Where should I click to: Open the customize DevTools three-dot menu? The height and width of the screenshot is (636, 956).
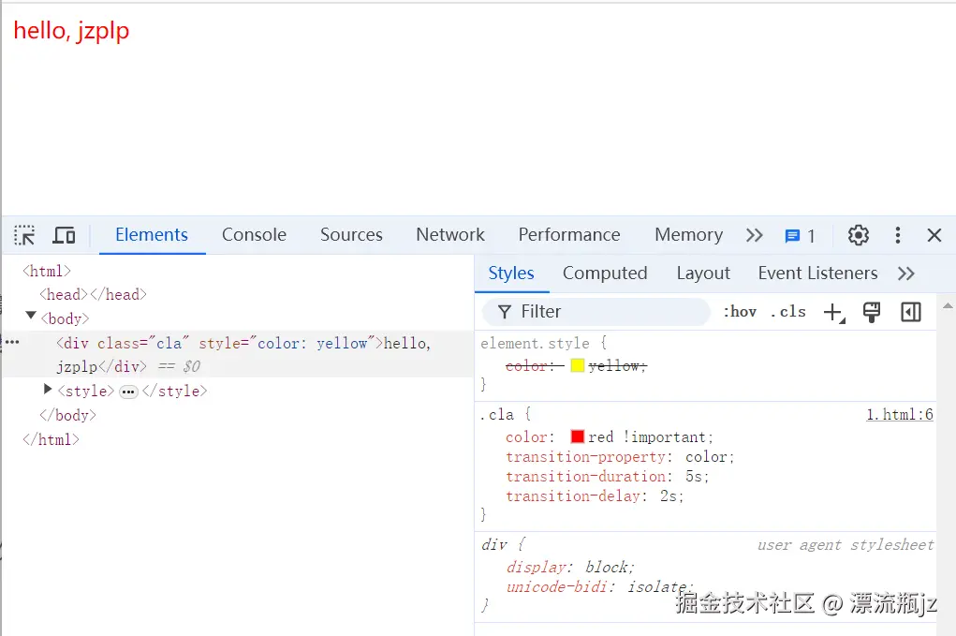coord(897,235)
